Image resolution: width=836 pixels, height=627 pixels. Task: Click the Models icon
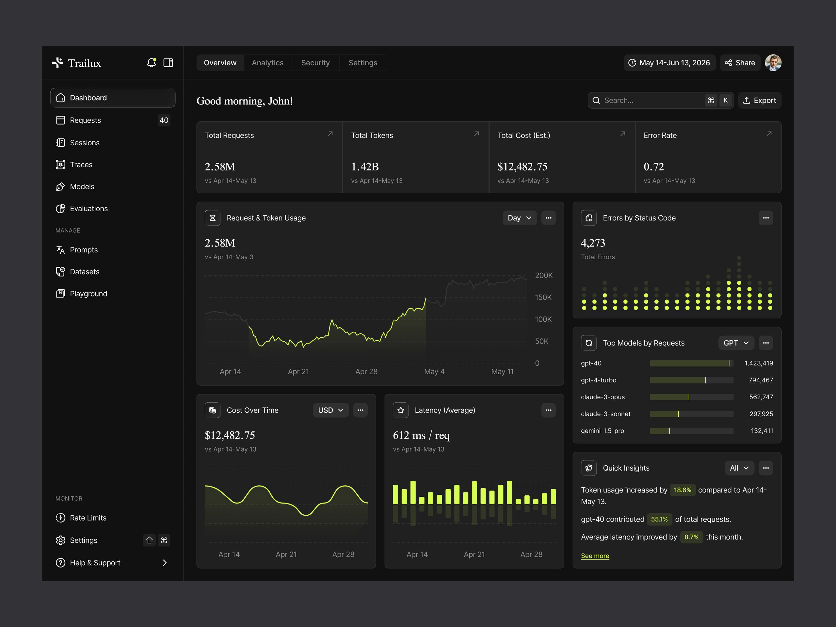coord(60,187)
